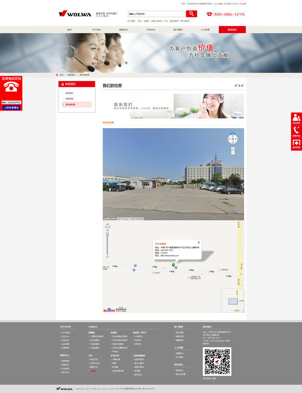Viewport: 302px width, 393px height.
Task: Click the online consultation icon on right sidebar
Action: (x=296, y=119)
